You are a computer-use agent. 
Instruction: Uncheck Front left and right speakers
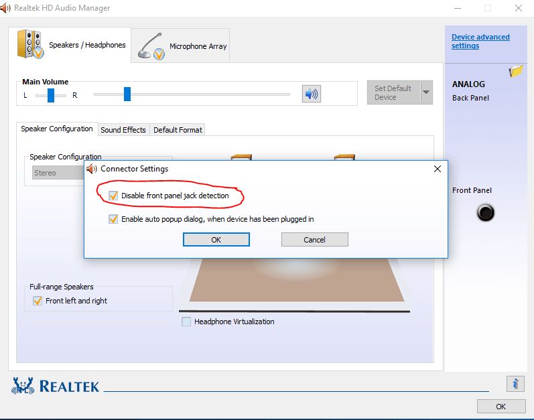click(38, 301)
